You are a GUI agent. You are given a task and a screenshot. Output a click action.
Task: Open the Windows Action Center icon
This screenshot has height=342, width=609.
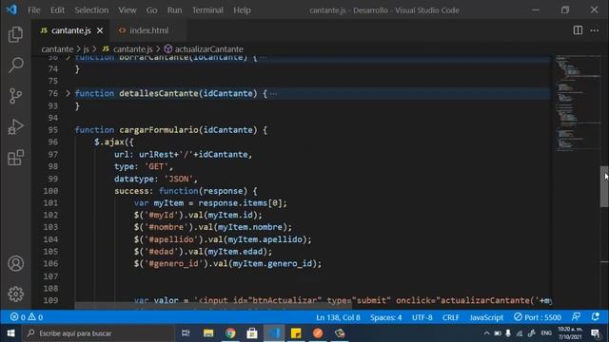click(x=596, y=333)
